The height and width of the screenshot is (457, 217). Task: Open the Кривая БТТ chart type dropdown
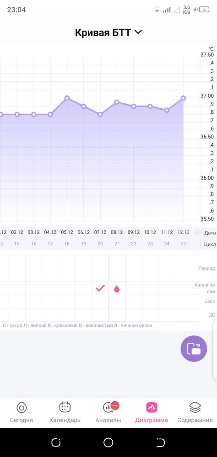click(108, 32)
